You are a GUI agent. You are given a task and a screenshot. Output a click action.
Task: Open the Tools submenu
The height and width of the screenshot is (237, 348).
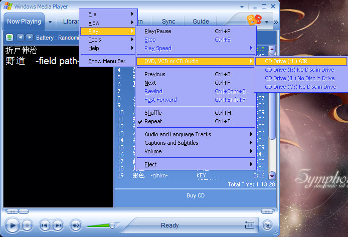108,40
